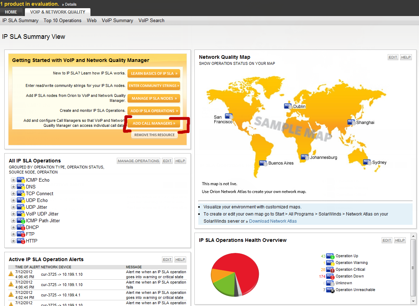Click the Shanghai SLA map marker
The image size is (419, 306).
click(351, 122)
